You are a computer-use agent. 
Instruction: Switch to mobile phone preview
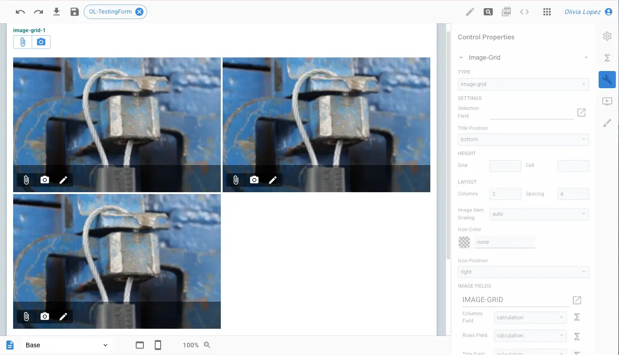click(158, 345)
